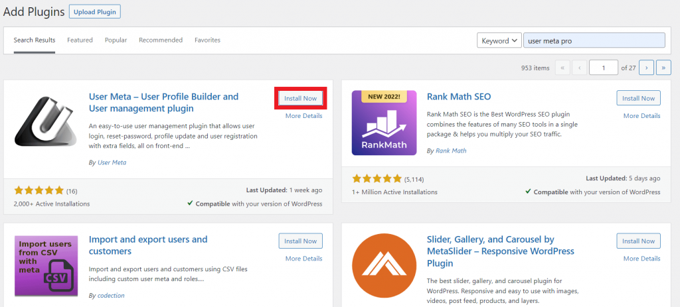Go to the next results page
The width and height of the screenshot is (680, 307).
(647, 68)
